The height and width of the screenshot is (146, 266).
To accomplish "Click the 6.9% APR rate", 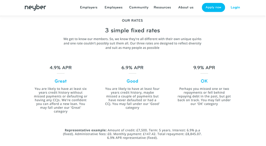I will (132, 68).
